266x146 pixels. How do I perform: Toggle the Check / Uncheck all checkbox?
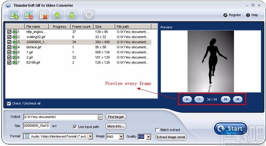[9, 103]
